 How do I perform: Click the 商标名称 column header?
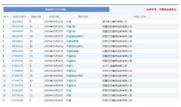pos(83,17)
